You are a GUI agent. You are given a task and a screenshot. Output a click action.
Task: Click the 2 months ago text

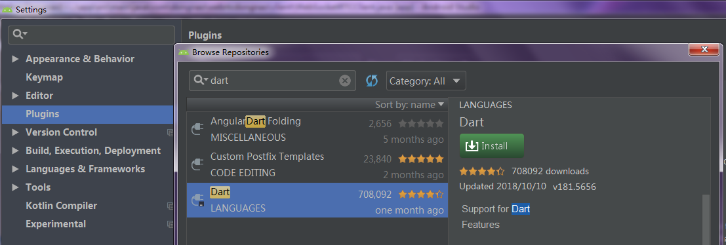click(x=413, y=175)
